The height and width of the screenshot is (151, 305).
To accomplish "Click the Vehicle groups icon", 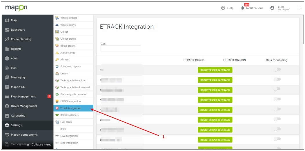I will coord(57,18).
